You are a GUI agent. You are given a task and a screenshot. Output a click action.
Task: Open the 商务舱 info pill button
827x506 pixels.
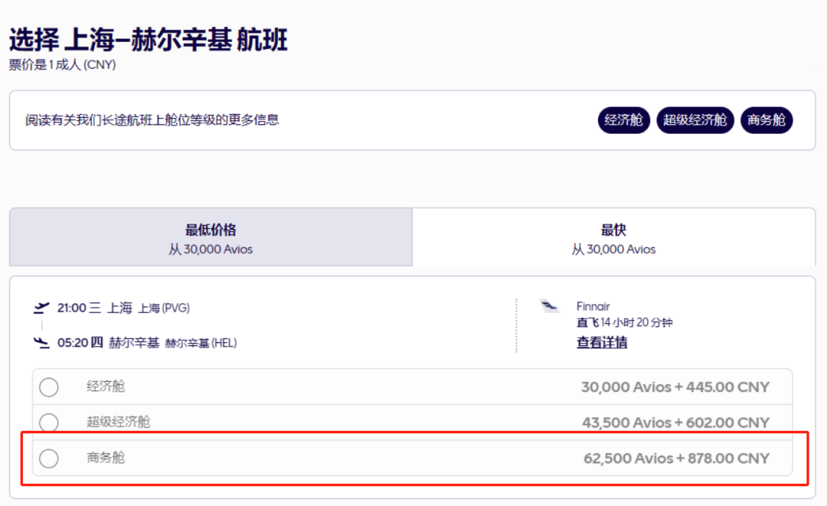[x=767, y=120]
